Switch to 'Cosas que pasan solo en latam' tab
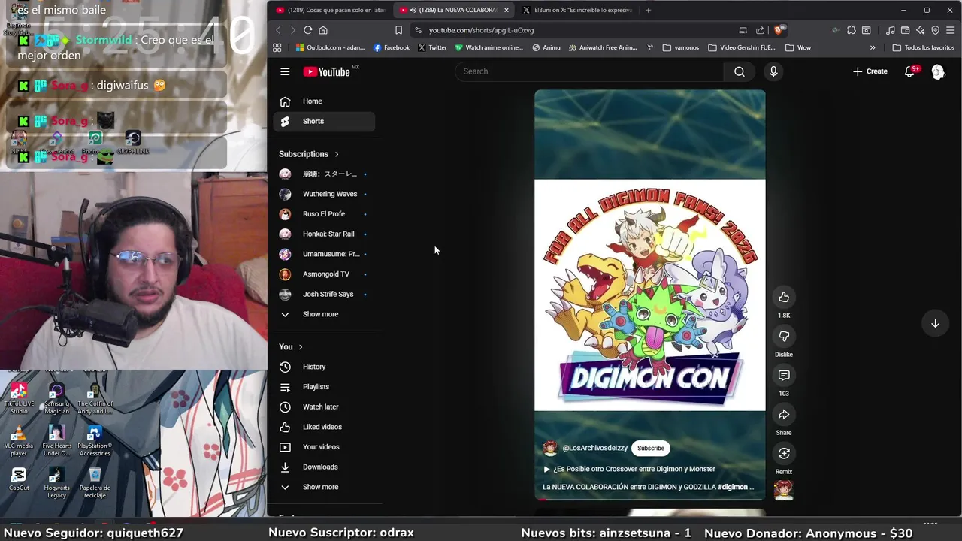 (x=331, y=10)
